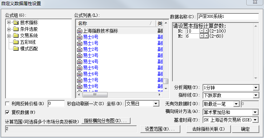Click the 确定 button
264x138 pixels.
pos(245,129)
